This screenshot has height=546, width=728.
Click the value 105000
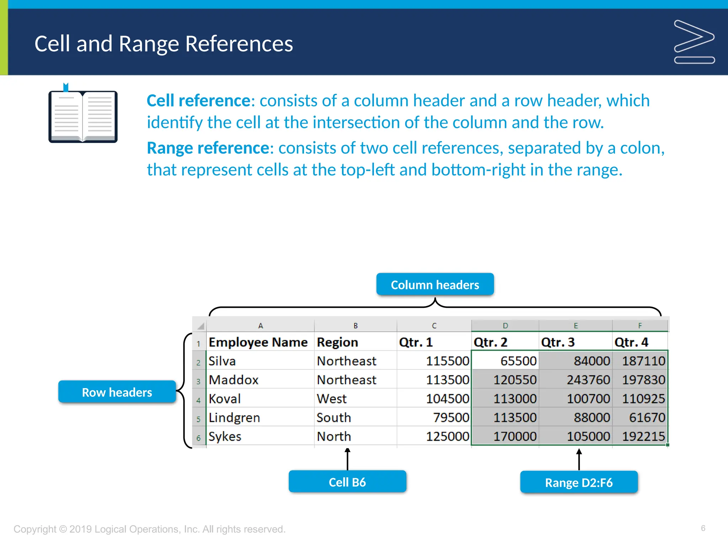coord(576,436)
